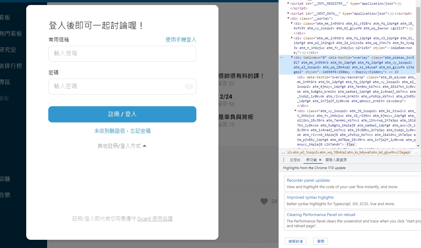Viewport: 421px width, 248px height.
Task: Expand the __INTL_REGISTRY__ script node
Action: point(289,4)
